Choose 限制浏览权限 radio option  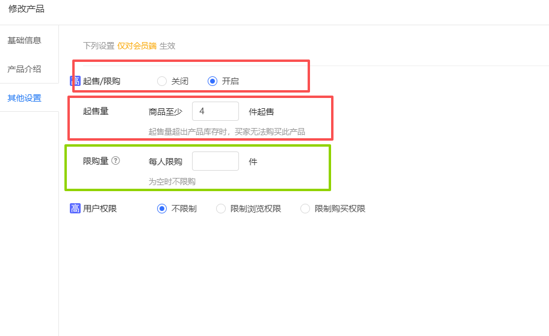(x=220, y=209)
